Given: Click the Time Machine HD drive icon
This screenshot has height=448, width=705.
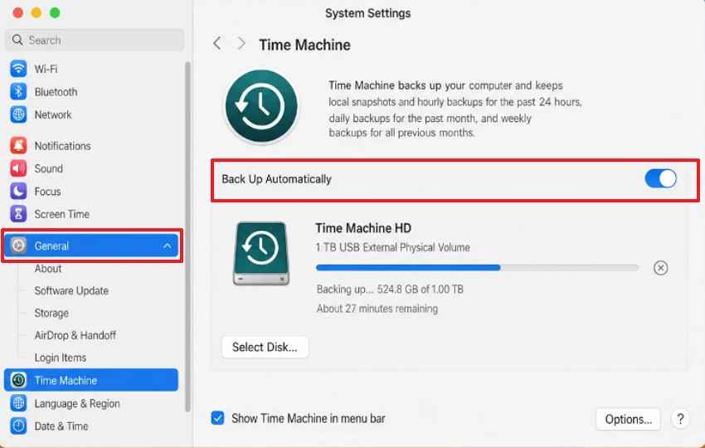Looking at the screenshot, I should [x=261, y=253].
